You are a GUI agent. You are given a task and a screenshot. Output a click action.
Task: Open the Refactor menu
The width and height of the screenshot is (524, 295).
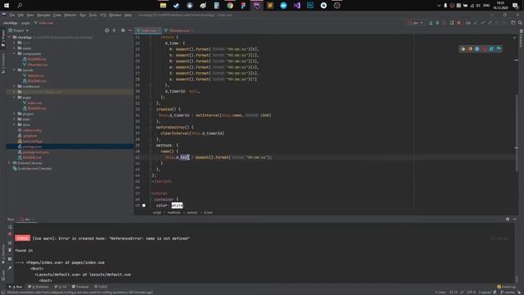point(70,15)
